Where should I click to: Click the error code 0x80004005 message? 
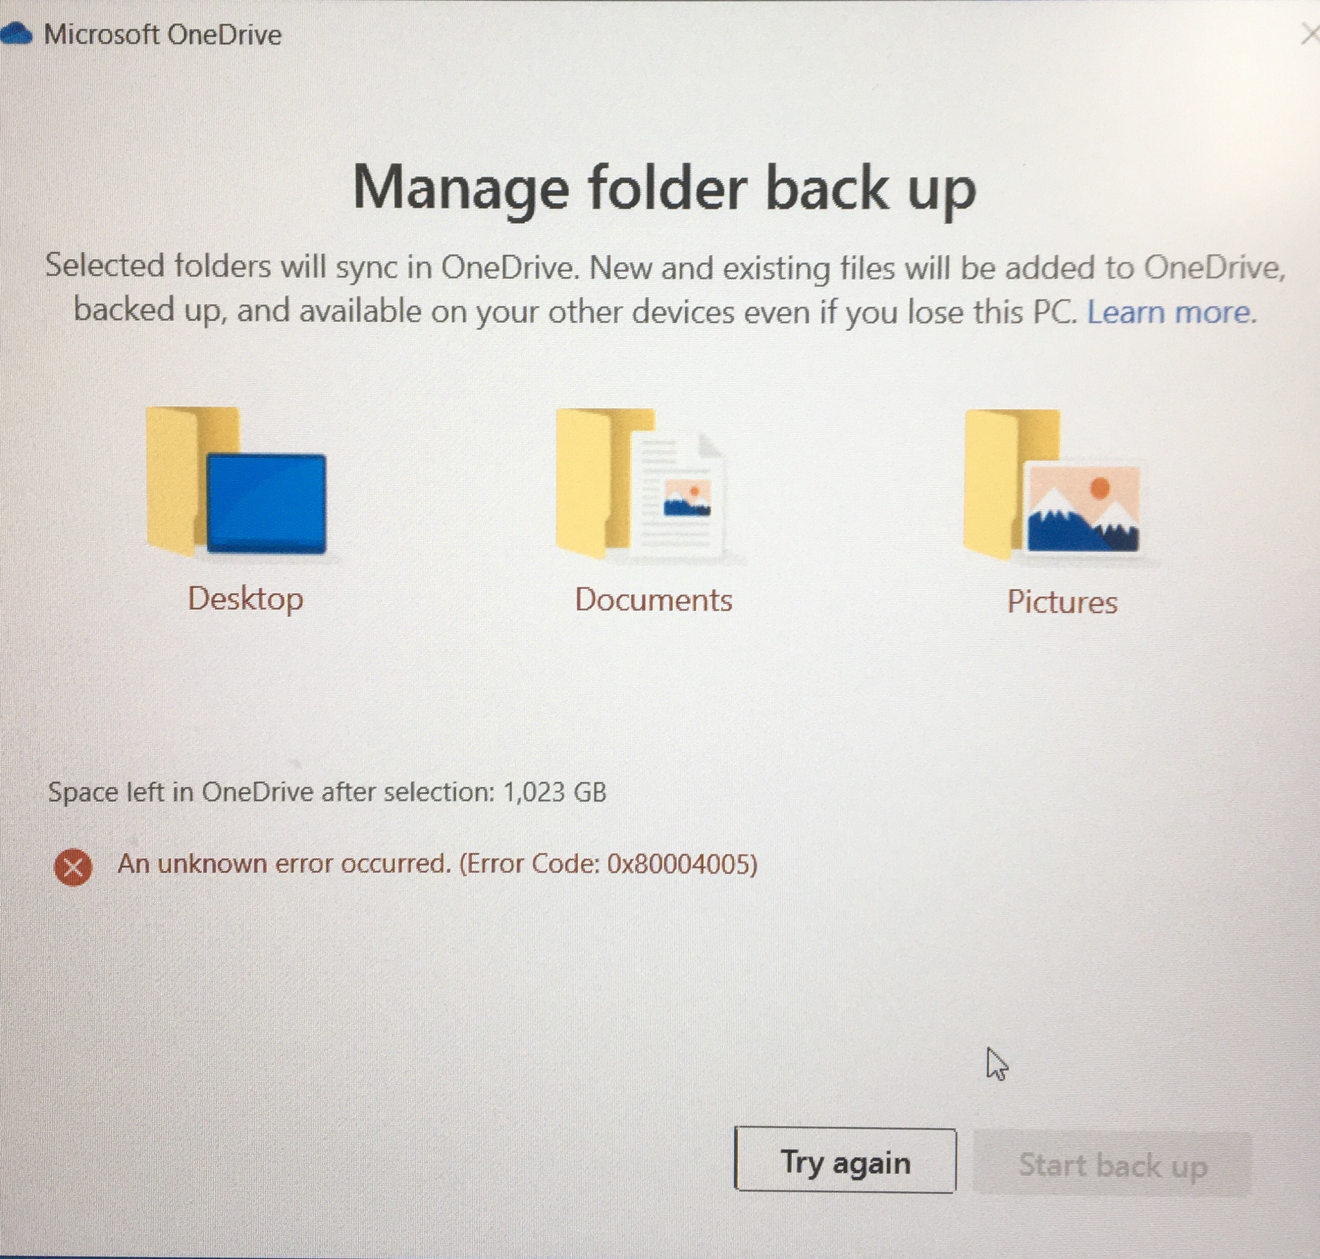pos(438,864)
